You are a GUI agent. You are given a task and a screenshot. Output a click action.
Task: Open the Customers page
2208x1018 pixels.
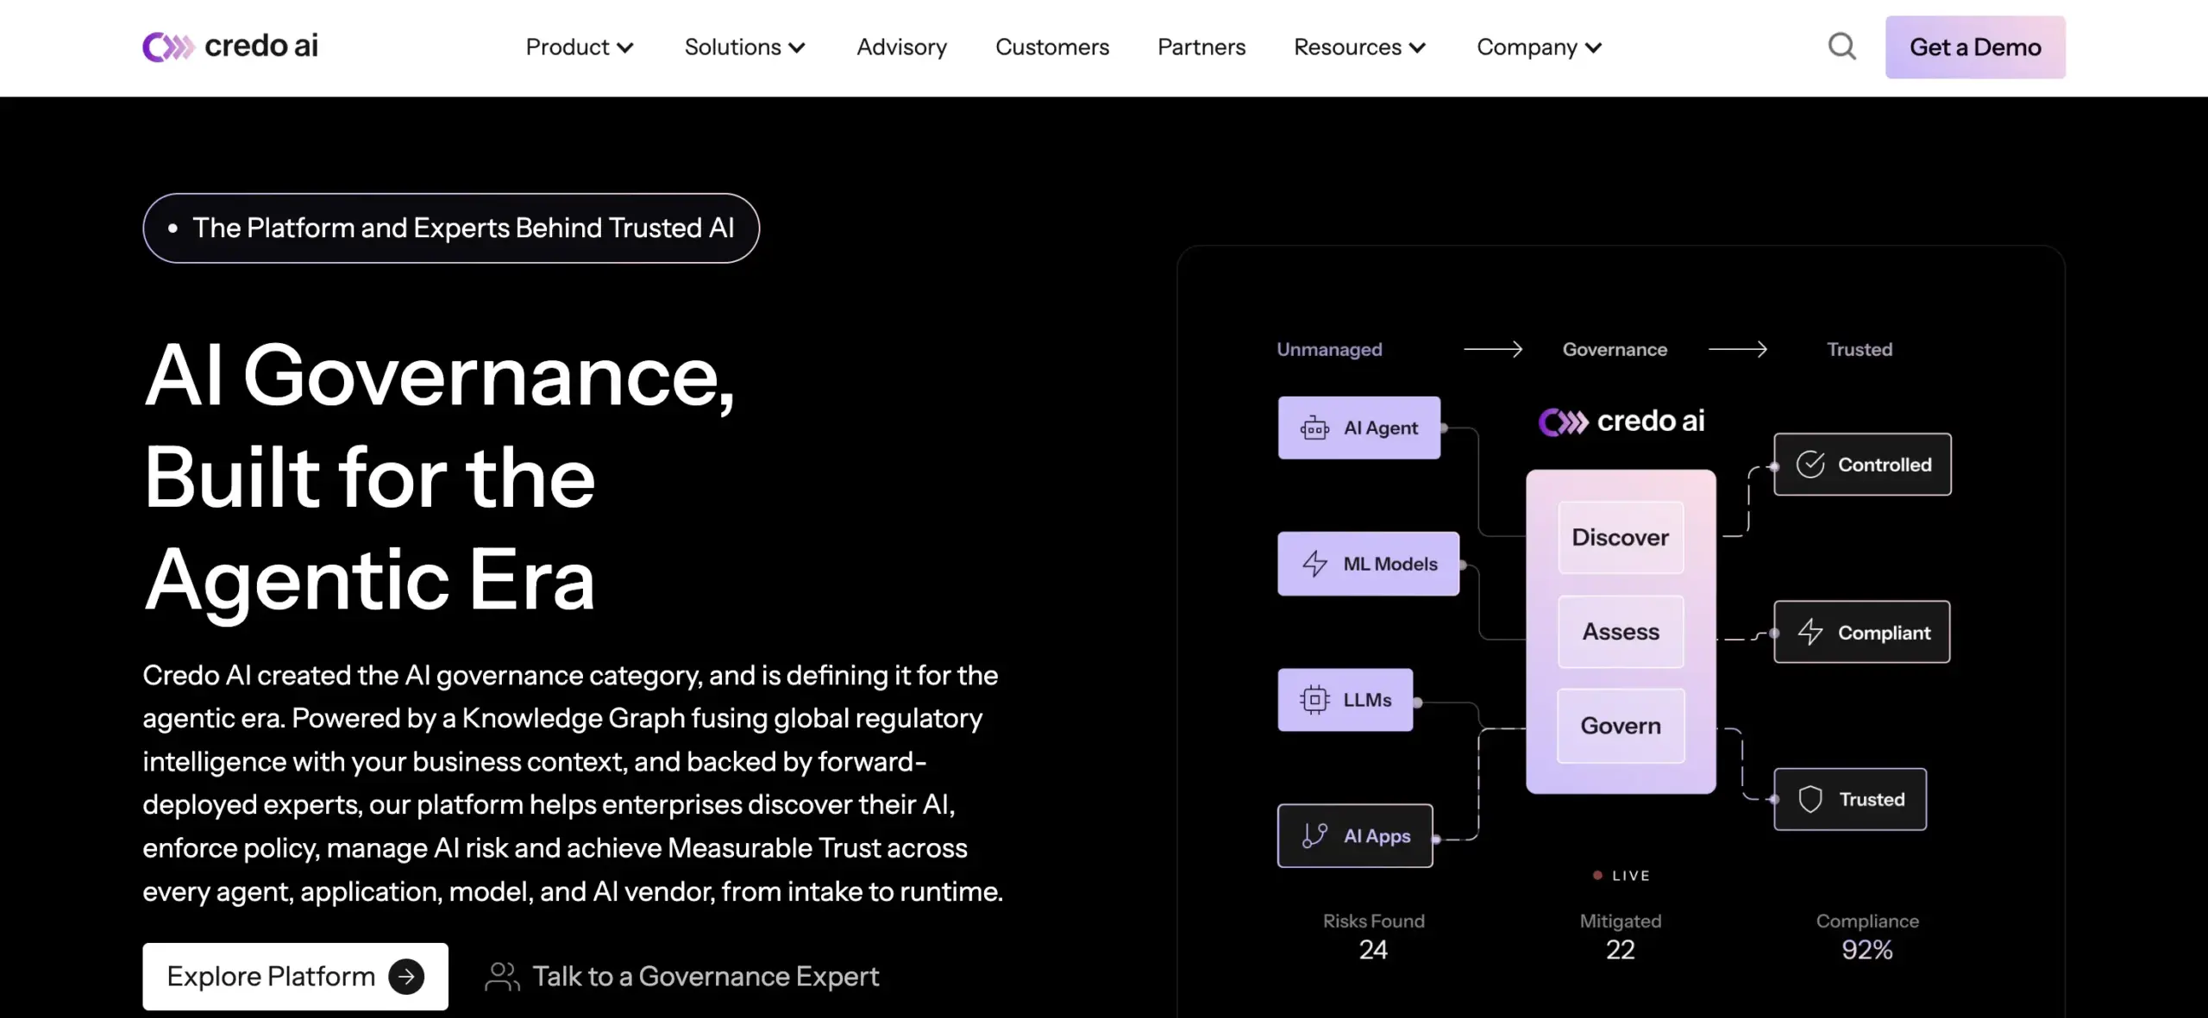[1052, 47]
